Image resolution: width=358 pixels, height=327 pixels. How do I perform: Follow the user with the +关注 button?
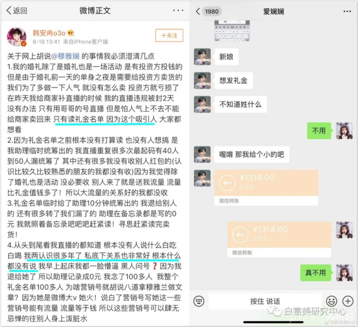point(169,35)
